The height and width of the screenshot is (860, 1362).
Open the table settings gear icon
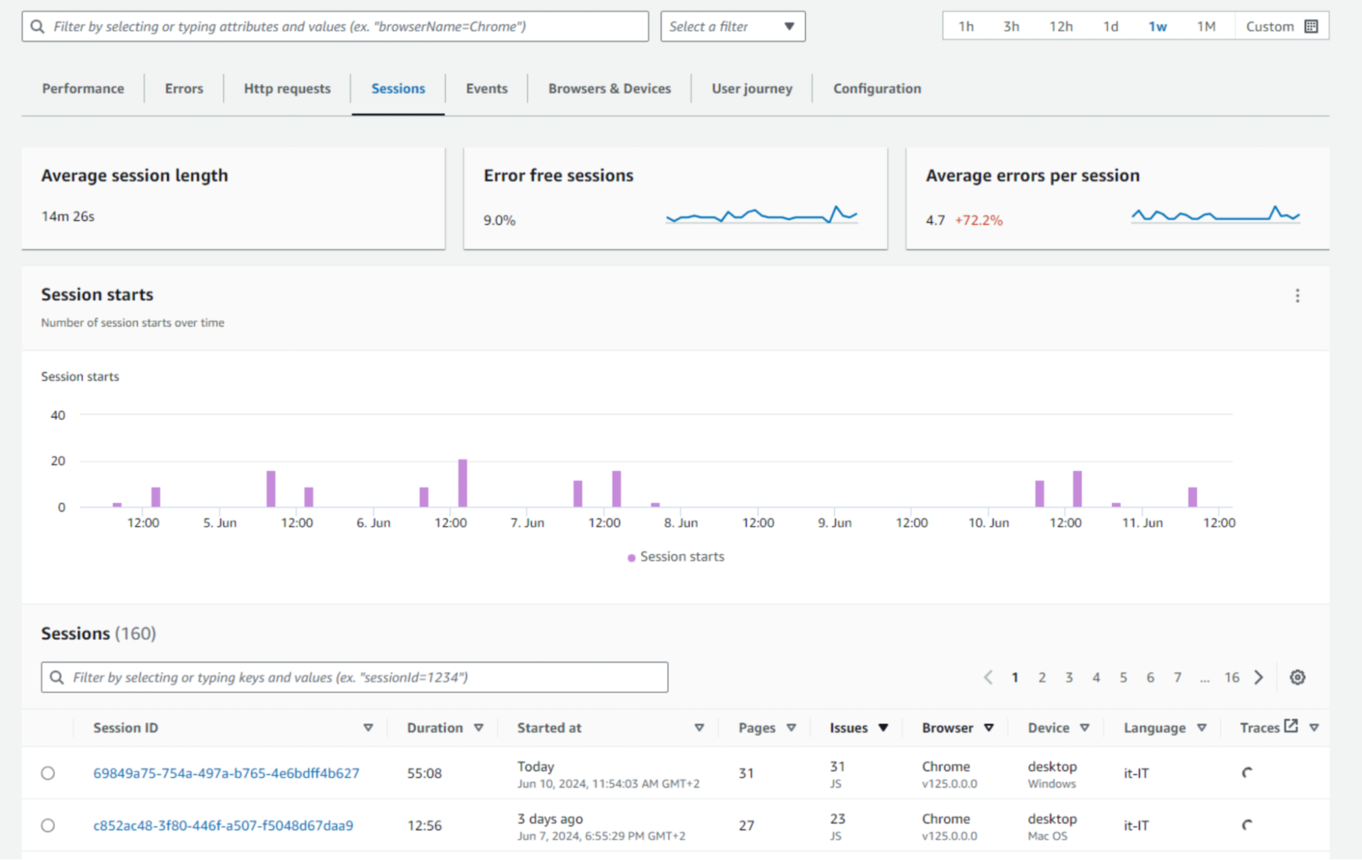pyautogui.click(x=1297, y=677)
